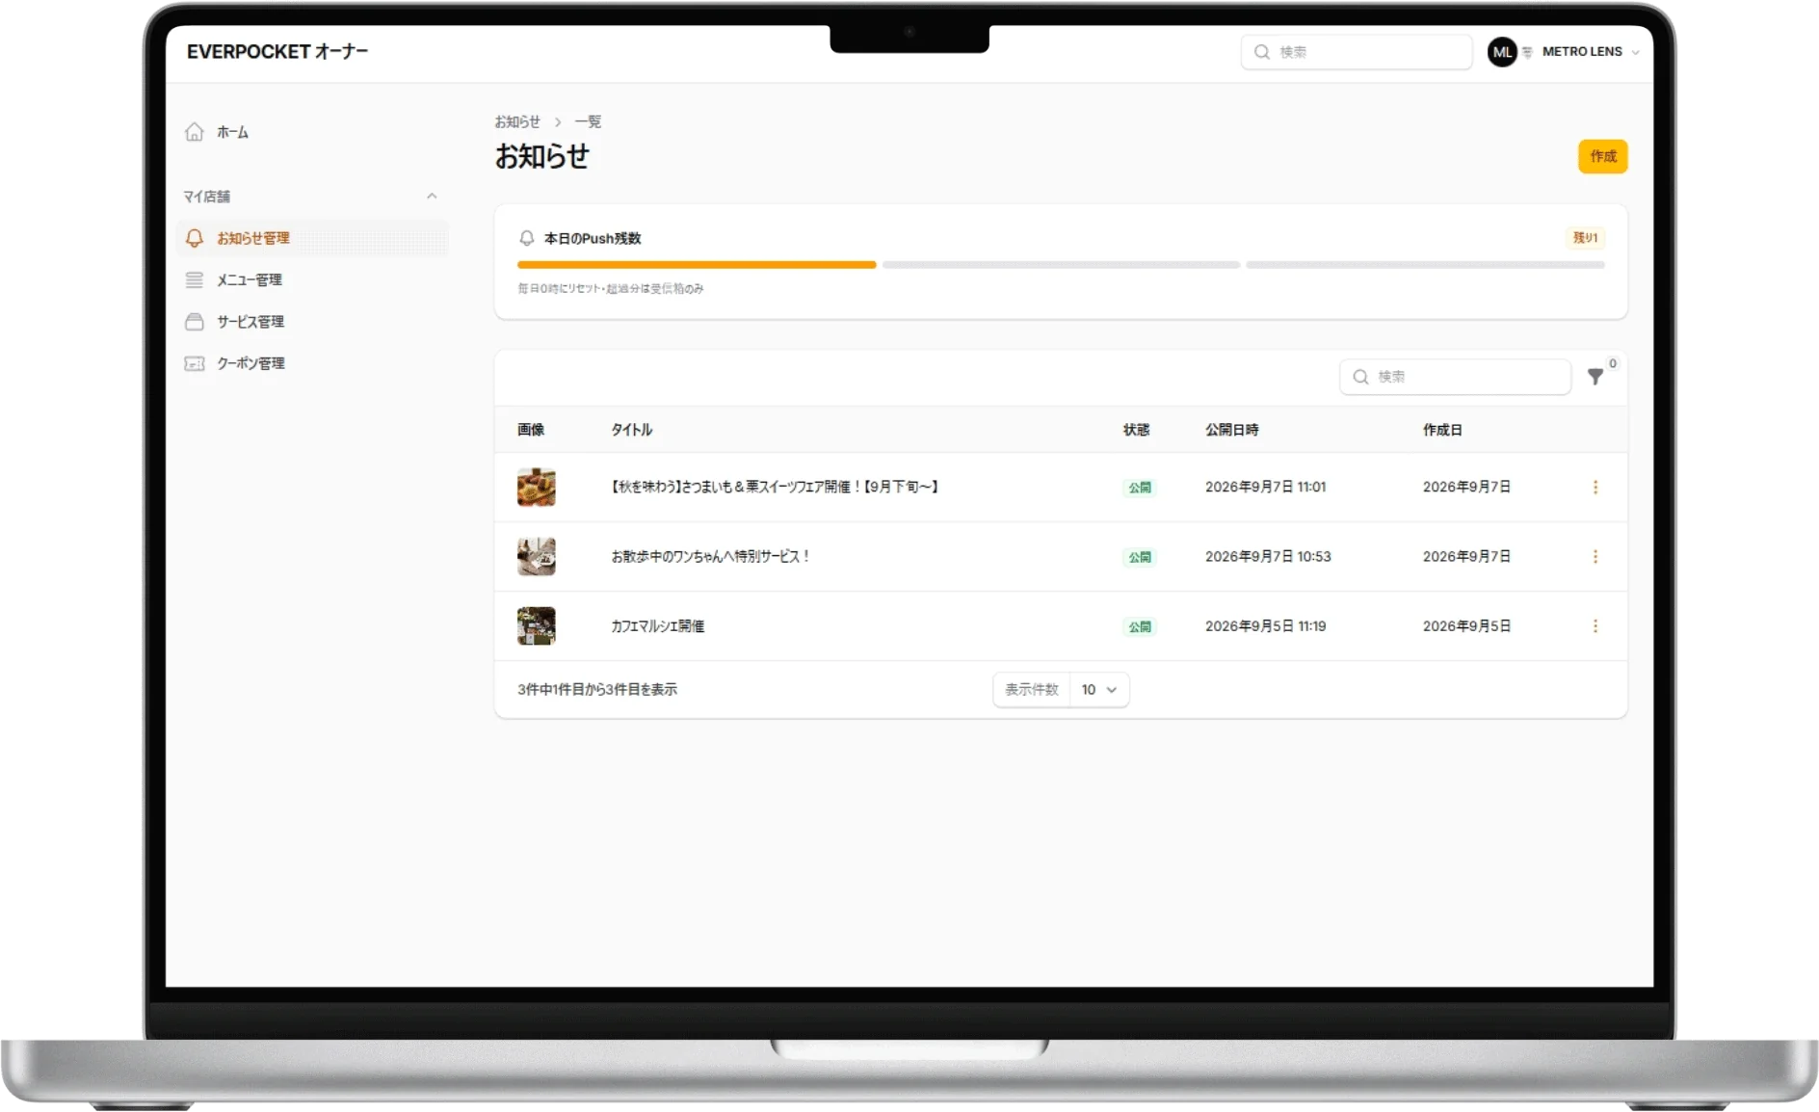Open thumbnail of さつまいも＆栗スイーツフェア notice
This screenshot has height=1112, width=1819.
point(537,488)
